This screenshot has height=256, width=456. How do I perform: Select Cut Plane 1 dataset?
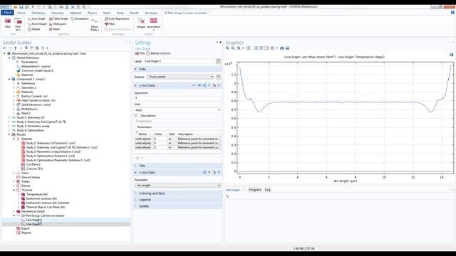coord(33,164)
